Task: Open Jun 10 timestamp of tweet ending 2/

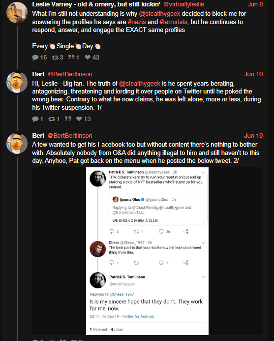Action: tap(253, 136)
